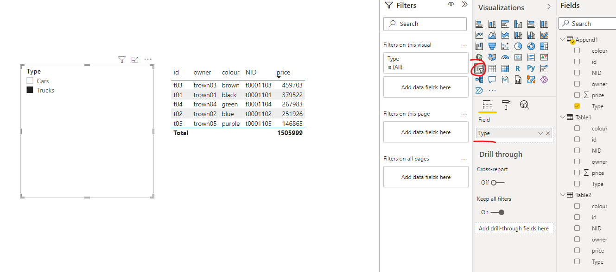This screenshot has width=616, height=272.
Task: Select the Python visual
Action: [531, 68]
